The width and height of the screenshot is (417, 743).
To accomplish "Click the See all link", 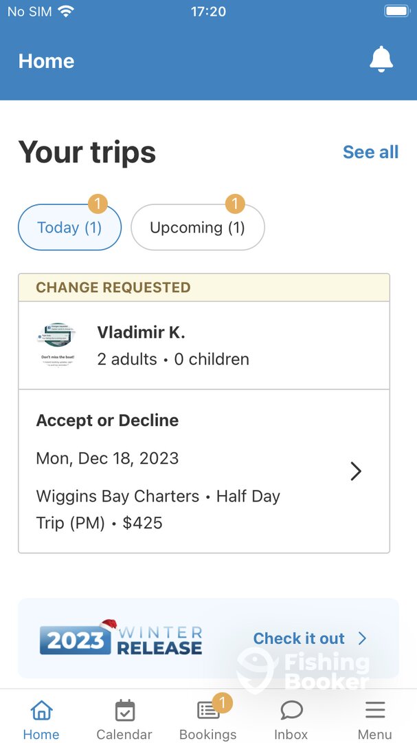I will click(370, 152).
